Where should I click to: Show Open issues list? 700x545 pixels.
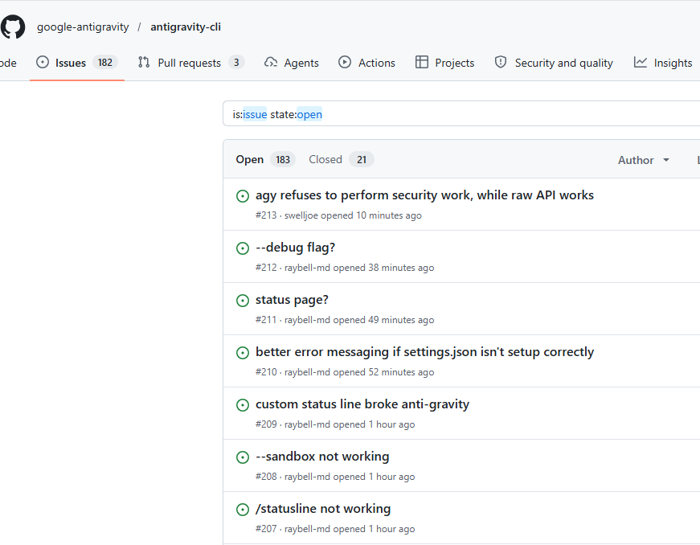(265, 159)
